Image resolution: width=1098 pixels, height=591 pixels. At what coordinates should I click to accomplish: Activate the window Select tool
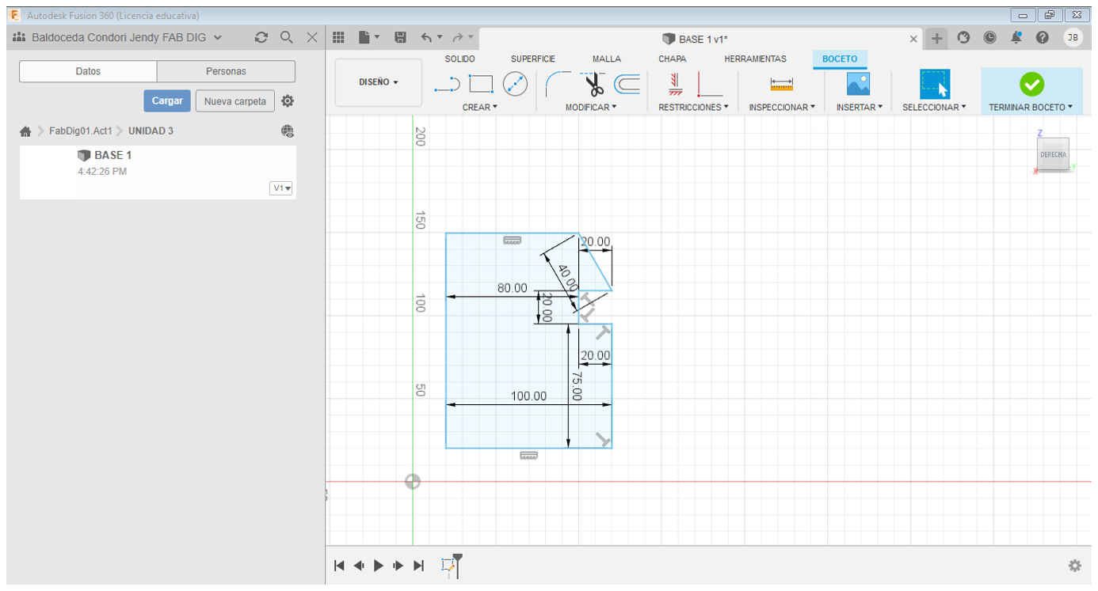934,84
